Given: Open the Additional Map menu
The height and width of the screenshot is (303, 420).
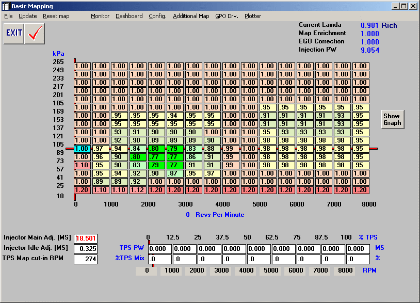Looking at the screenshot, I should click(191, 16).
